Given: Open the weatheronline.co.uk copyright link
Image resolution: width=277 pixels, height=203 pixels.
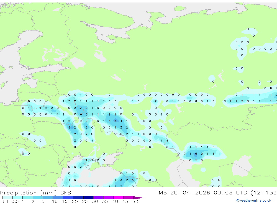Looking at the screenshot, I should pyautogui.click(x=253, y=201).
